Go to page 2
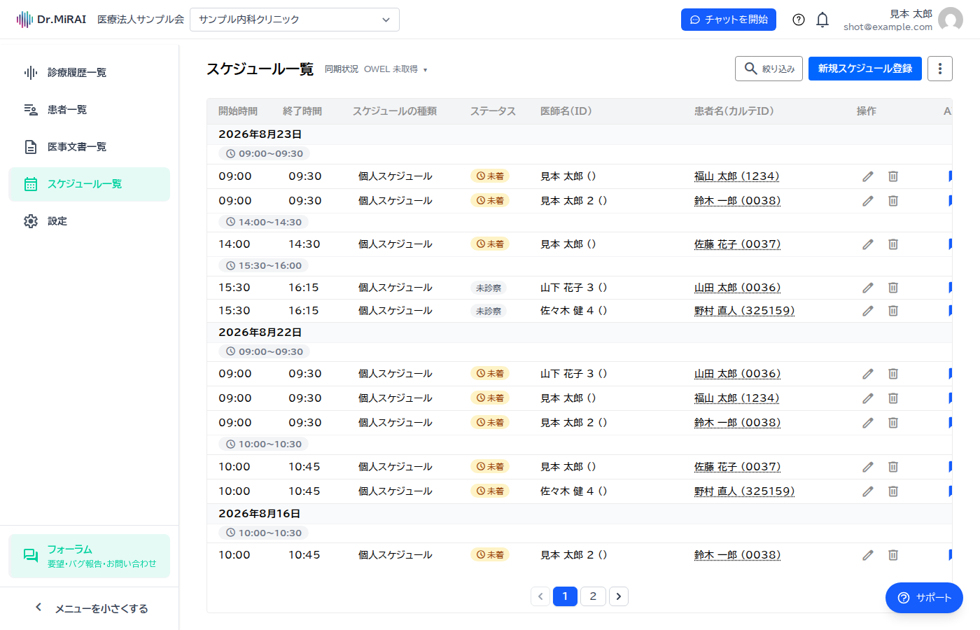Viewport: 980px width, 630px height. pos(593,596)
